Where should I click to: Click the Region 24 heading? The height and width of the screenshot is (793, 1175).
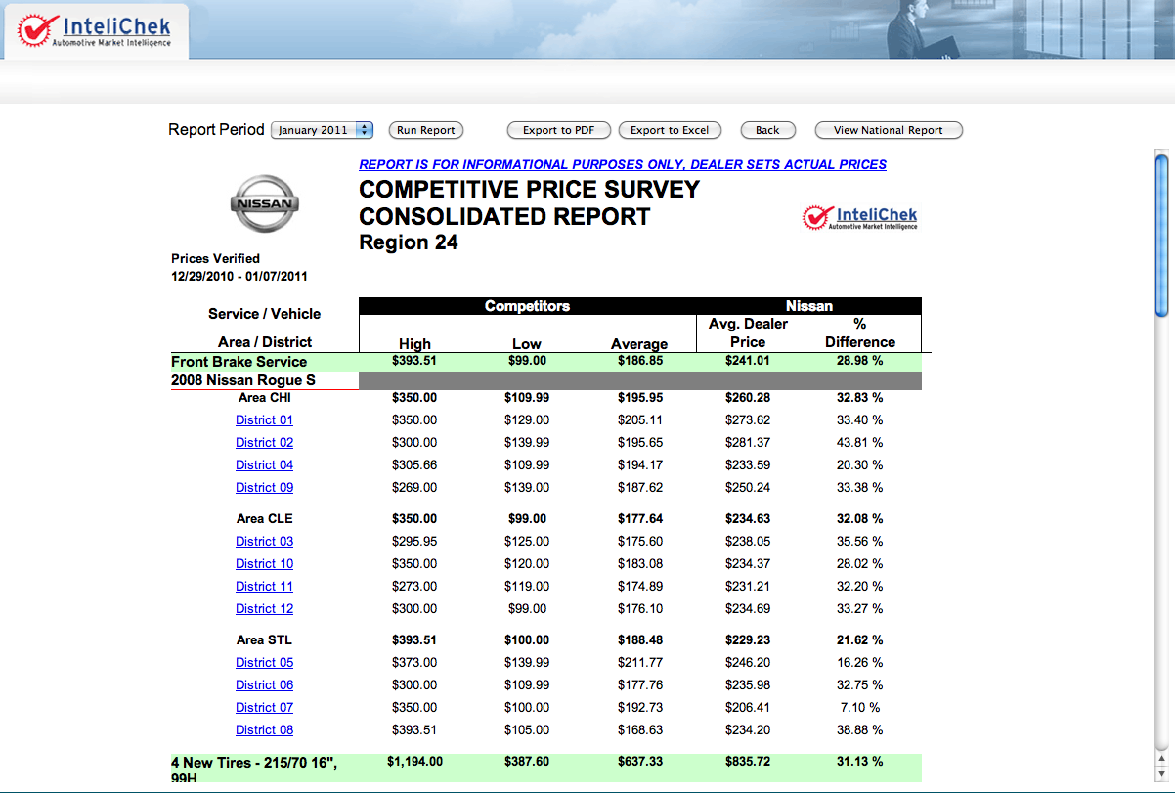click(409, 242)
